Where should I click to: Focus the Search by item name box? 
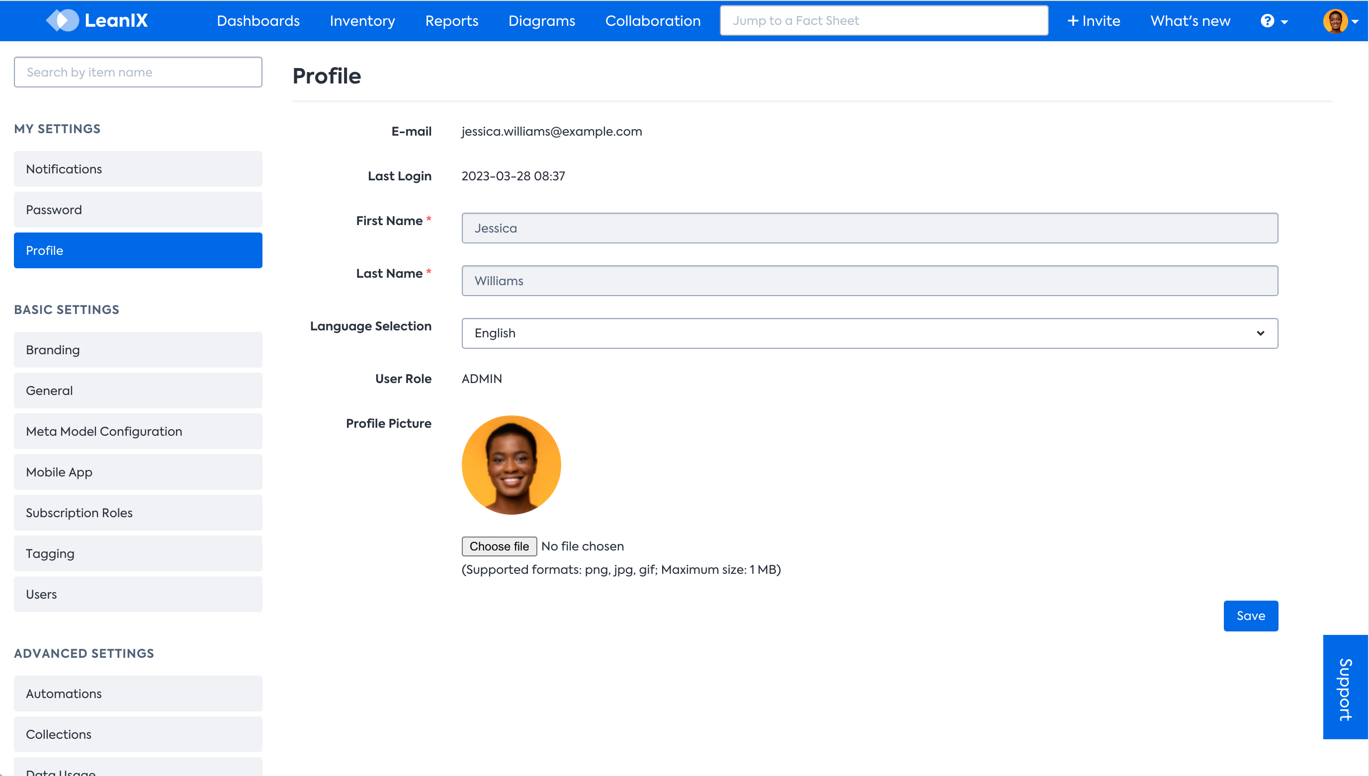pos(138,72)
